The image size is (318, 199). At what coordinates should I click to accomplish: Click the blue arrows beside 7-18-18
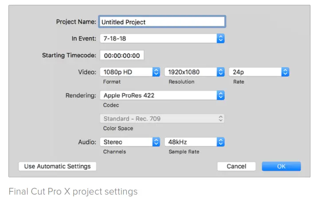point(221,38)
